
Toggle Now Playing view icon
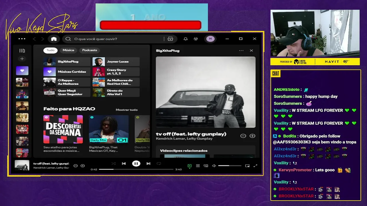point(190,166)
